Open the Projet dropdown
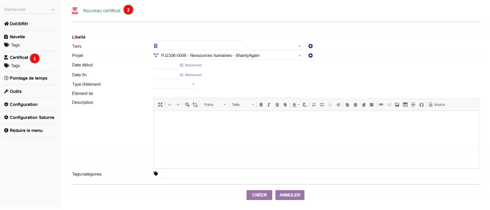This screenshot has width=490, height=210. tap(231, 55)
